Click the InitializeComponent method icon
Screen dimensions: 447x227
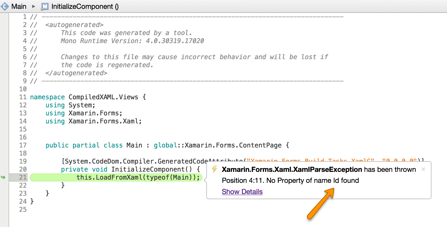(x=44, y=6)
